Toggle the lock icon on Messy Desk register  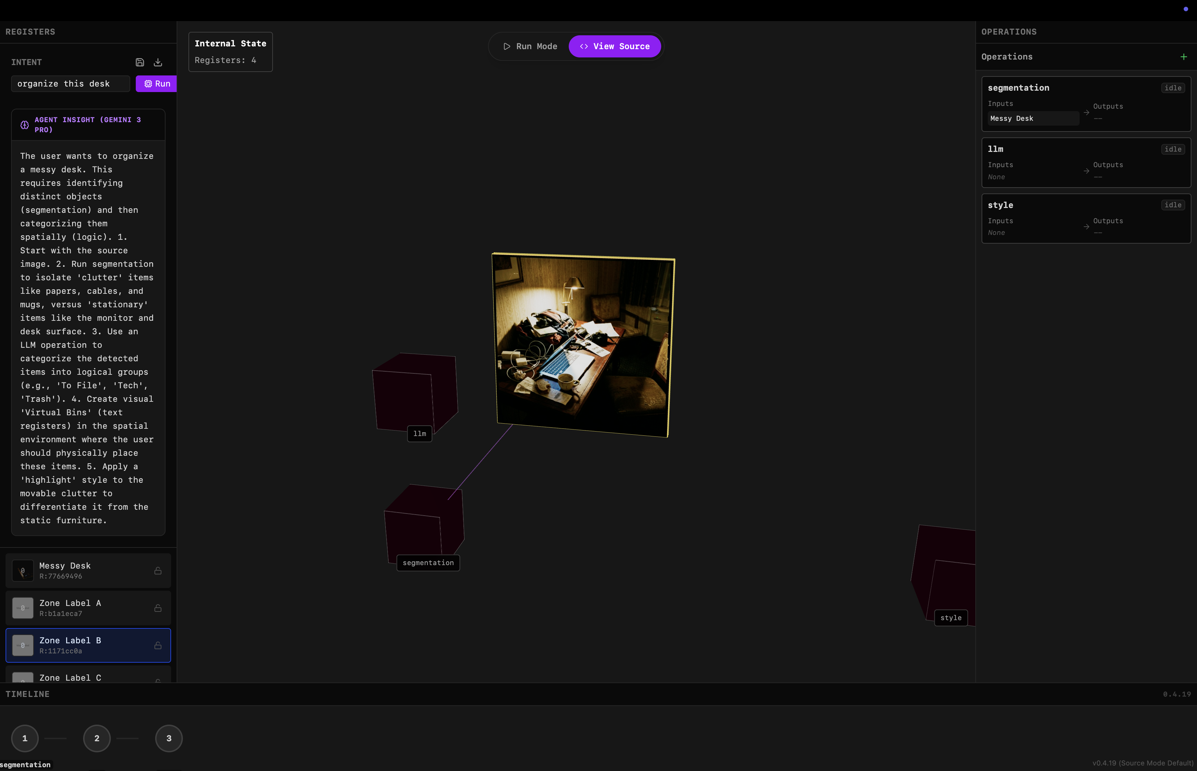(x=158, y=571)
